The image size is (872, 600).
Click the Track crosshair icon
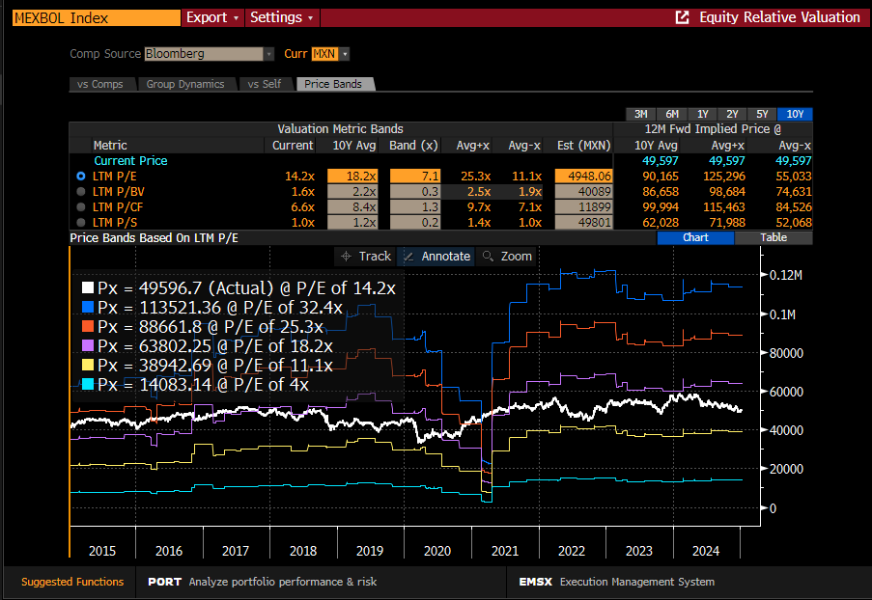click(346, 257)
